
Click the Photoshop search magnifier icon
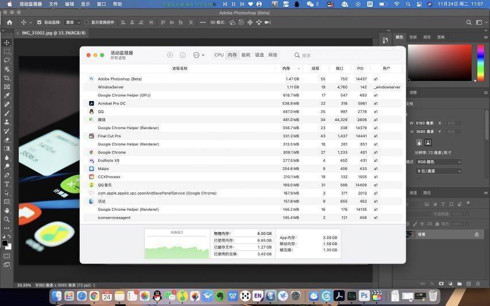pos(469,22)
